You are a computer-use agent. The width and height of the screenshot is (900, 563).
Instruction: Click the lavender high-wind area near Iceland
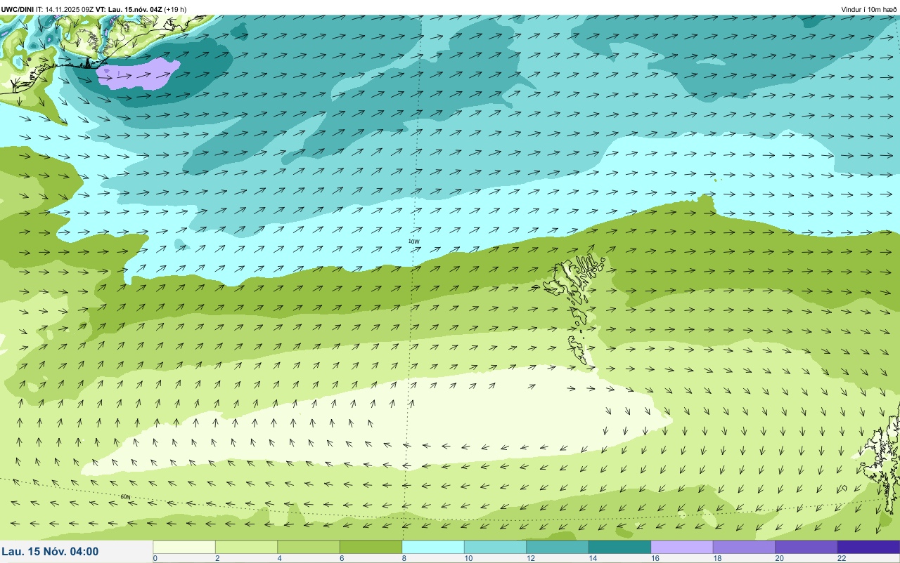click(x=137, y=74)
